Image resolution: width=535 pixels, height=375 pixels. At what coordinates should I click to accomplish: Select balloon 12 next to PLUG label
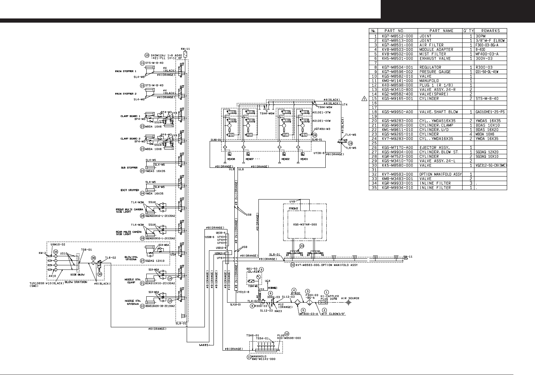pyautogui.click(x=287, y=334)
